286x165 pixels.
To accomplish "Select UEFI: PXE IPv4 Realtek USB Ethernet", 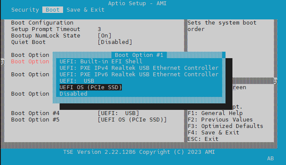I will pyautogui.click(x=139, y=68).
